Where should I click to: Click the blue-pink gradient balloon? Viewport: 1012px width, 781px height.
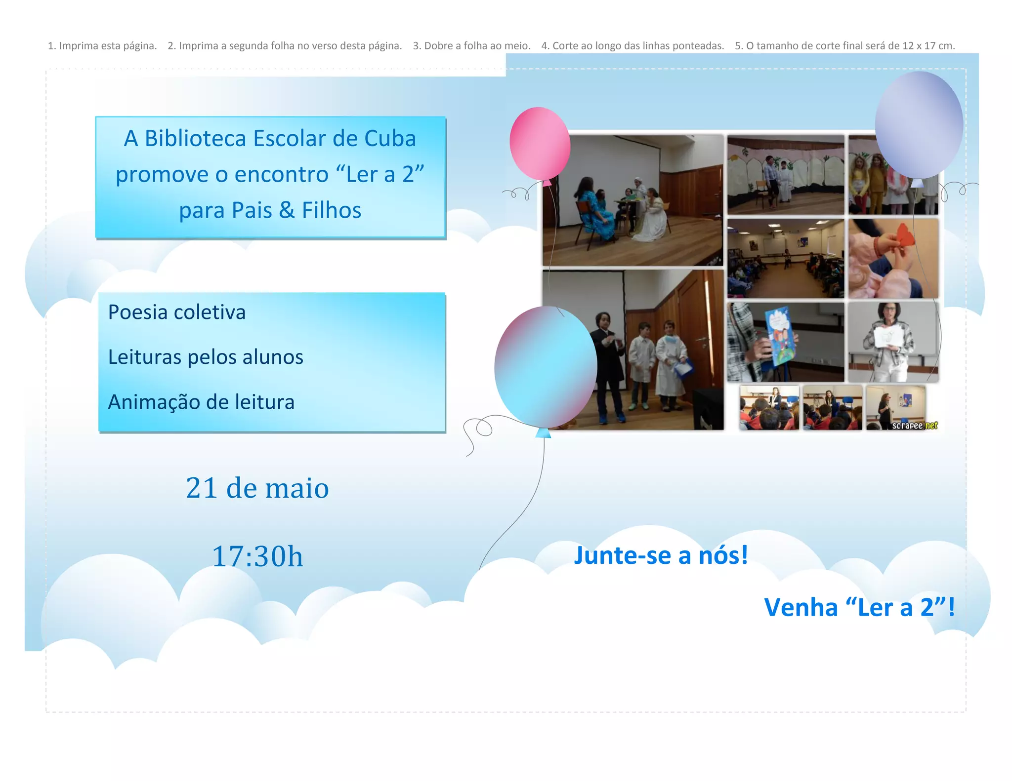[546, 366]
